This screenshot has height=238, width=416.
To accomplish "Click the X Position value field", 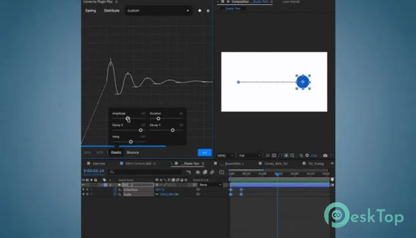I will [160, 190].
